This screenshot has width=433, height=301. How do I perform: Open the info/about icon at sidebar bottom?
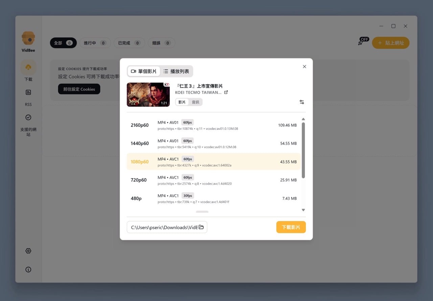click(28, 269)
